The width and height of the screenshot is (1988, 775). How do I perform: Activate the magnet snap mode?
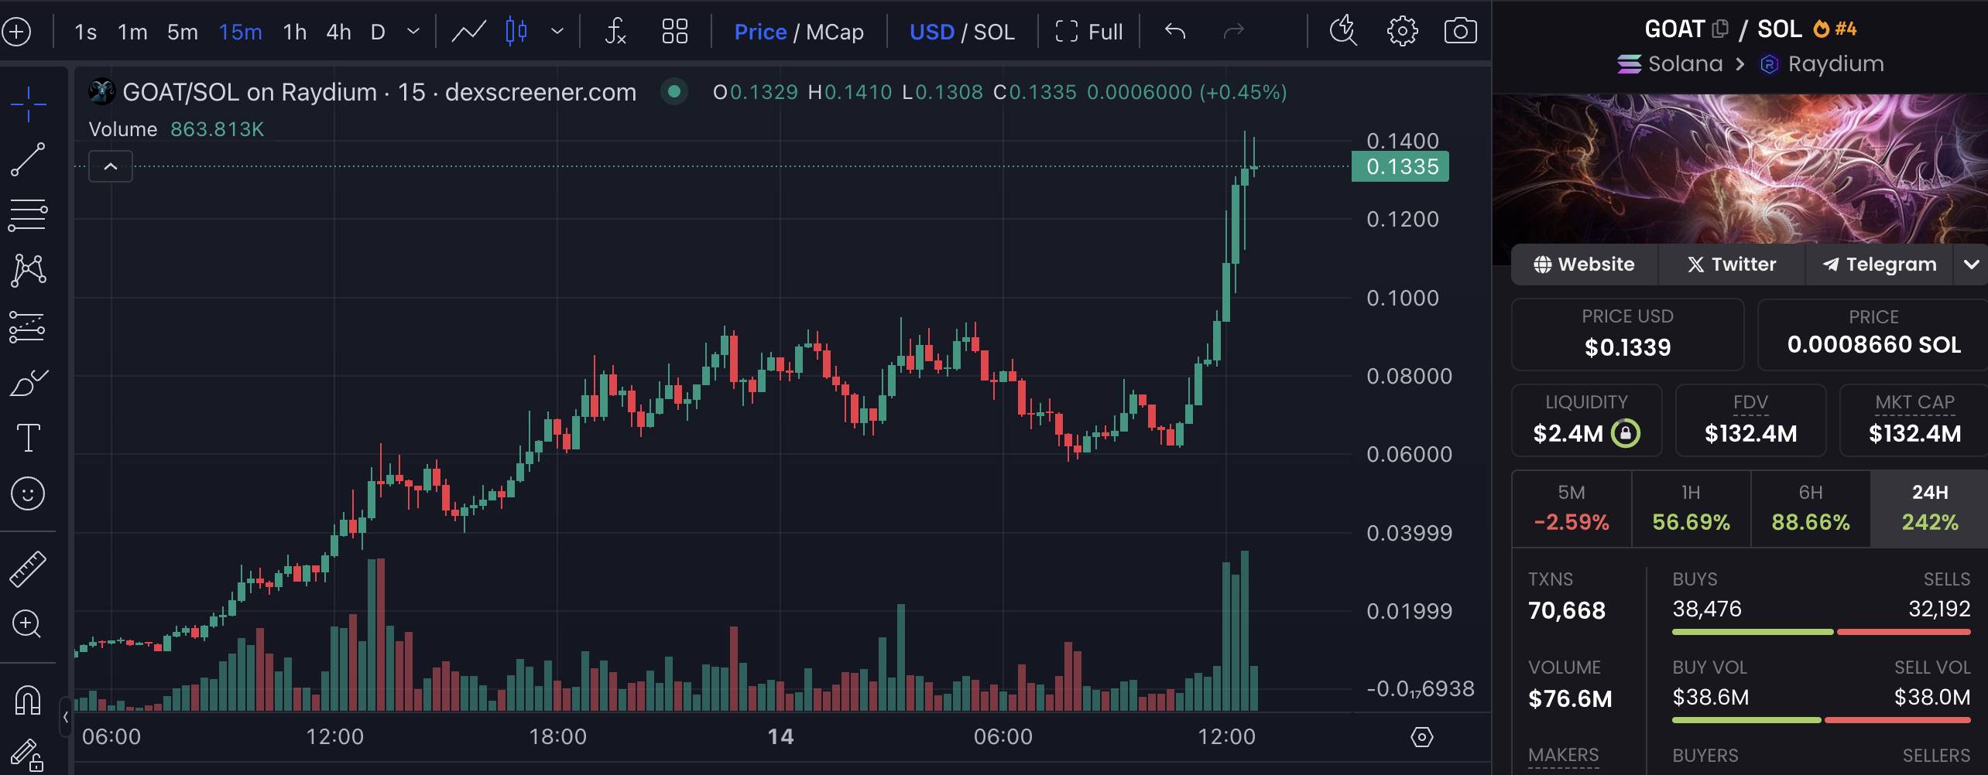coord(28,700)
